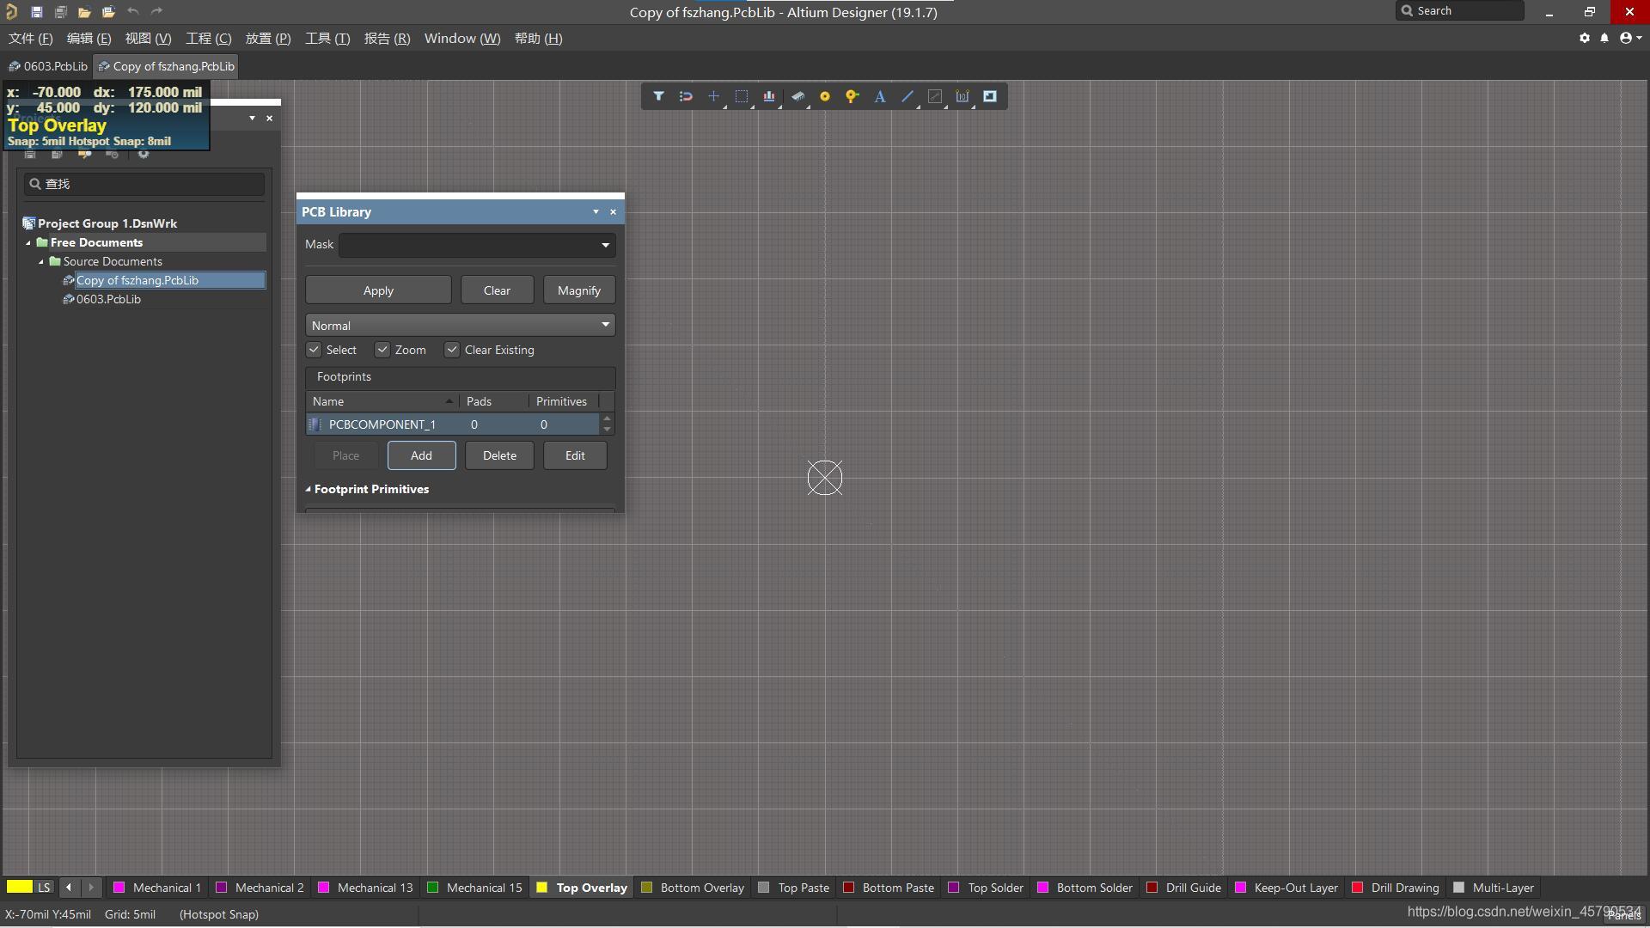
Task: Open the align objects tool
Action: coord(768,96)
